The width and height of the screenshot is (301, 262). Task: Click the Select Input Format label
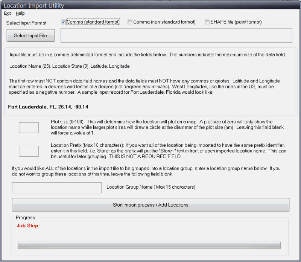pos(26,23)
